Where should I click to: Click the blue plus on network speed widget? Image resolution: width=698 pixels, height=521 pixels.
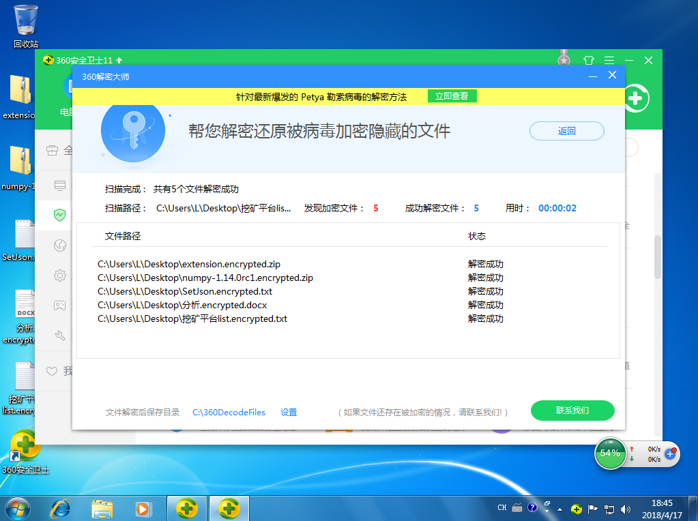[670, 453]
